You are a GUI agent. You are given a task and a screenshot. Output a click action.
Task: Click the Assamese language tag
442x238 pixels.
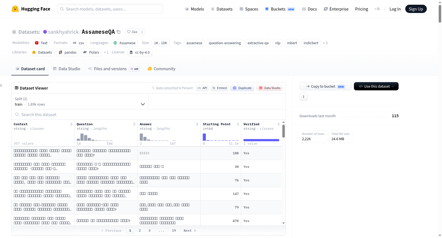(x=125, y=43)
